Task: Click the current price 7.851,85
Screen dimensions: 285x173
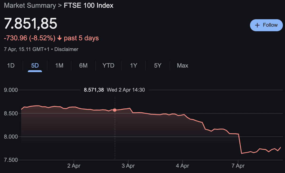Action: 30,23
